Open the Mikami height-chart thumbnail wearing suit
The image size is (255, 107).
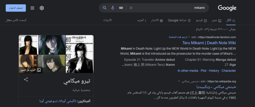point(29,45)
